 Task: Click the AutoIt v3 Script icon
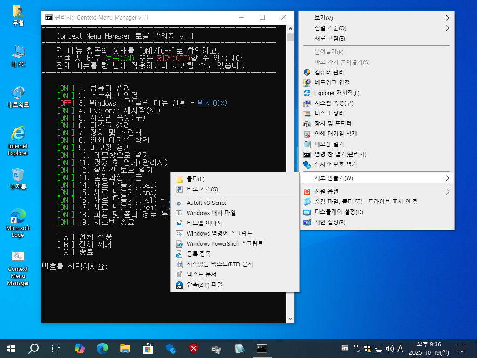coord(179,203)
